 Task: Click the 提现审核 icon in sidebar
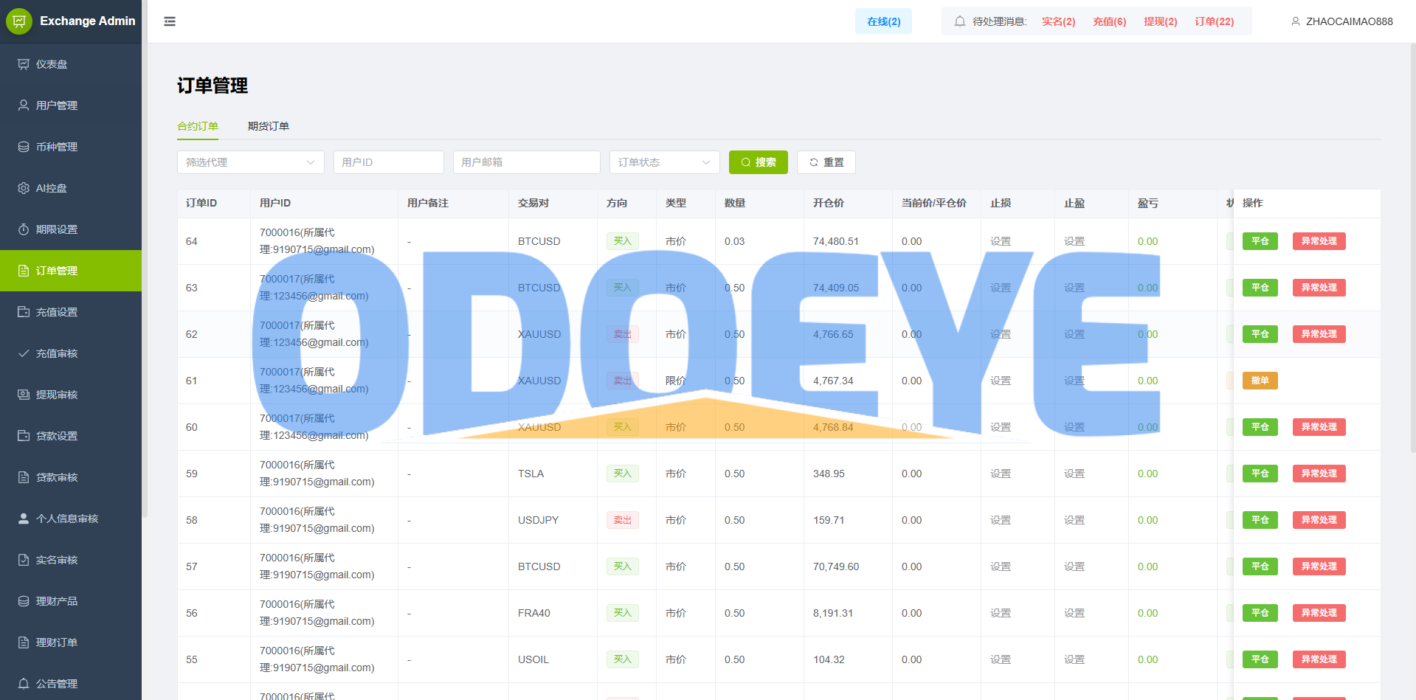(x=24, y=395)
